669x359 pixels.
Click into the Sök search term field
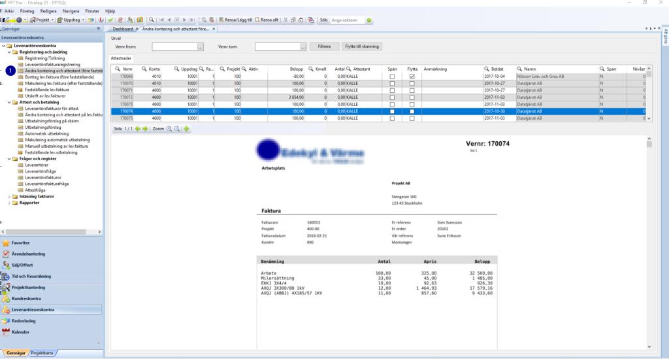(x=348, y=20)
